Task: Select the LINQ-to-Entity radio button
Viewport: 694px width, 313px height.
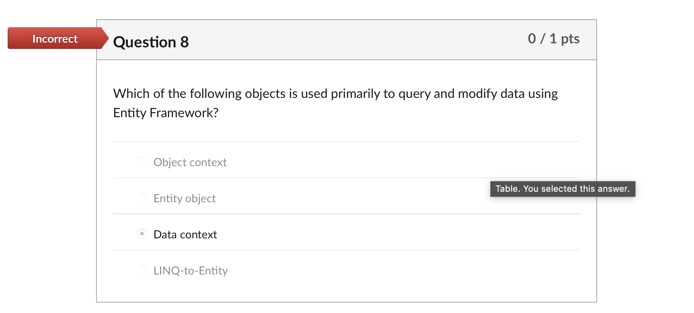Action: (142, 270)
